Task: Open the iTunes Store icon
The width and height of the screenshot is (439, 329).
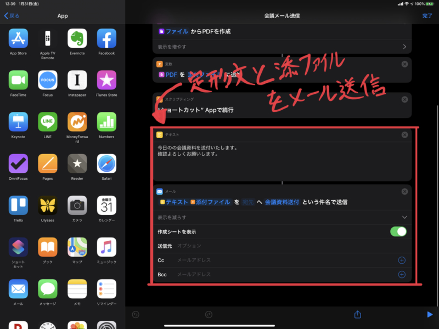Action: click(x=106, y=80)
